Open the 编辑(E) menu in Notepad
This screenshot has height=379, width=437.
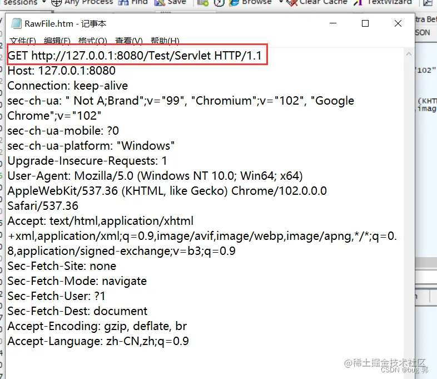pos(57,41)
